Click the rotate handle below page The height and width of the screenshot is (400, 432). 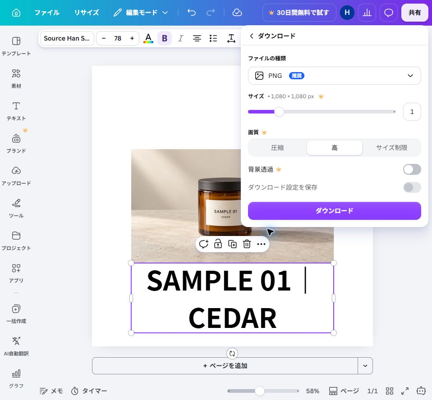232,354
